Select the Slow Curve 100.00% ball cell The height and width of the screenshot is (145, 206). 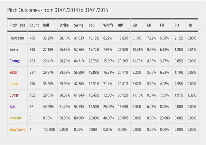click(x=49, y=129)
